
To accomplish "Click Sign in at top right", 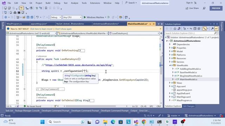I will point(189,3).
